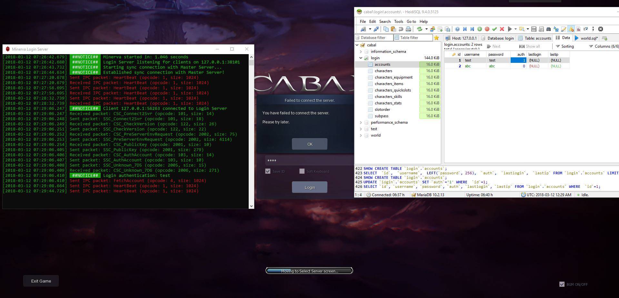Collapse the login database tree node
This screenshot has width=619, height=298.
point(361,58)
